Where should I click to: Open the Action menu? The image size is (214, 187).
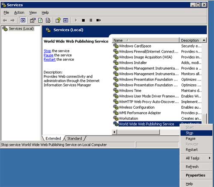(19, 12)
